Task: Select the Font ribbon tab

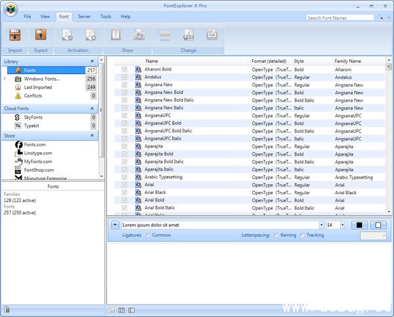Action: click(x=64, y=16)
